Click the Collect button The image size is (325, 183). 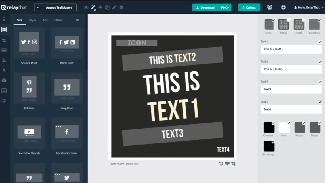pyautogui.click(x=249, y=8)
